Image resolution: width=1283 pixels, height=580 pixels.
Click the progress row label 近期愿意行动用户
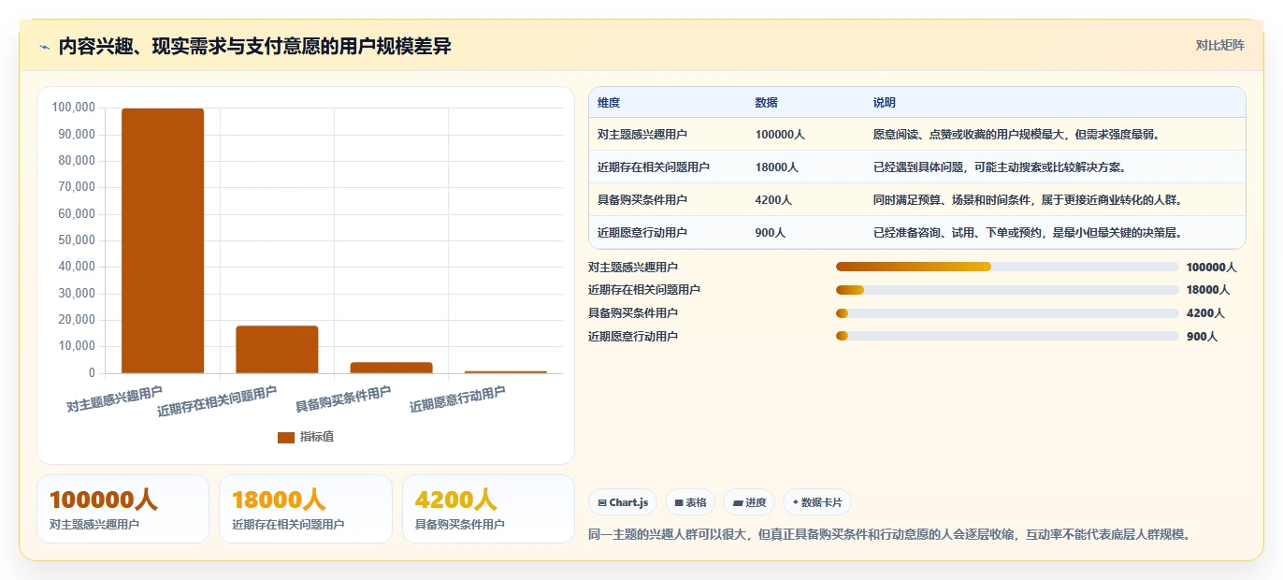pyautogui.click(x=633, y=336)
